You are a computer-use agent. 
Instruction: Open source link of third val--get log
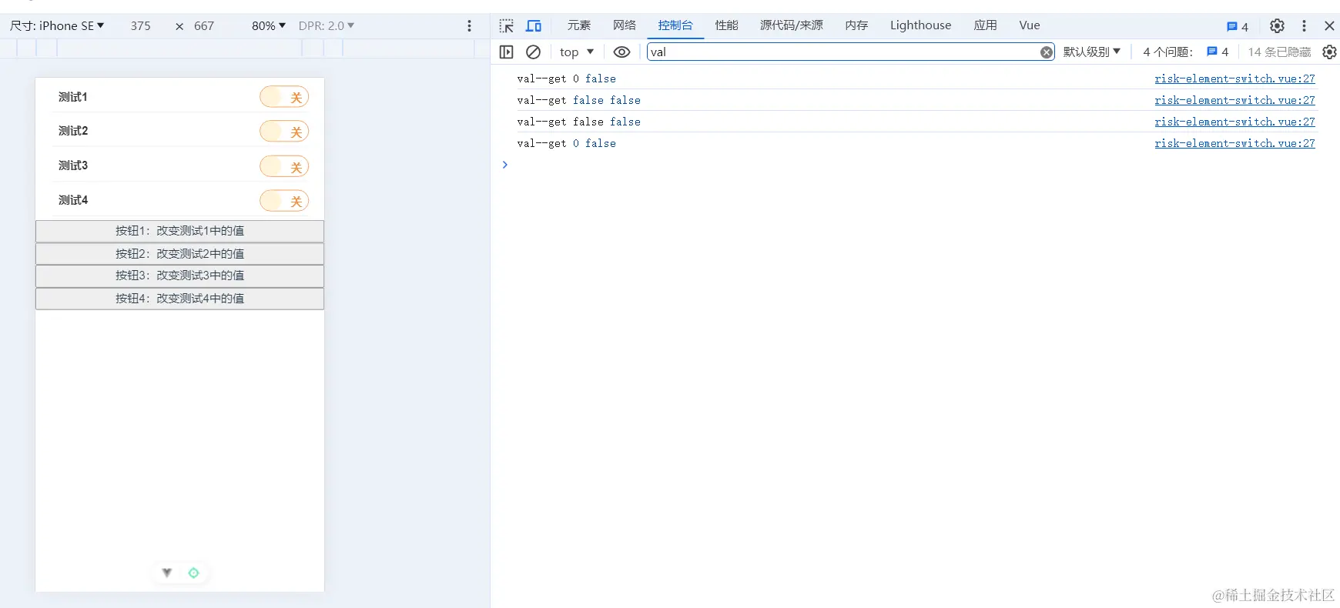[x=1234, y=122]
